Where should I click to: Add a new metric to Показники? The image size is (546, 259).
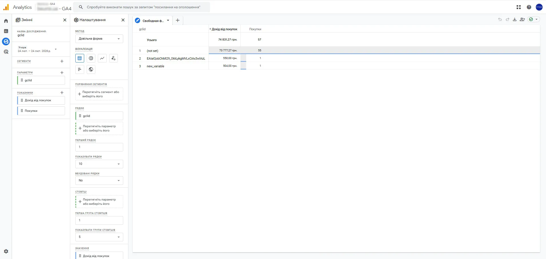click(x=62, y=93)
